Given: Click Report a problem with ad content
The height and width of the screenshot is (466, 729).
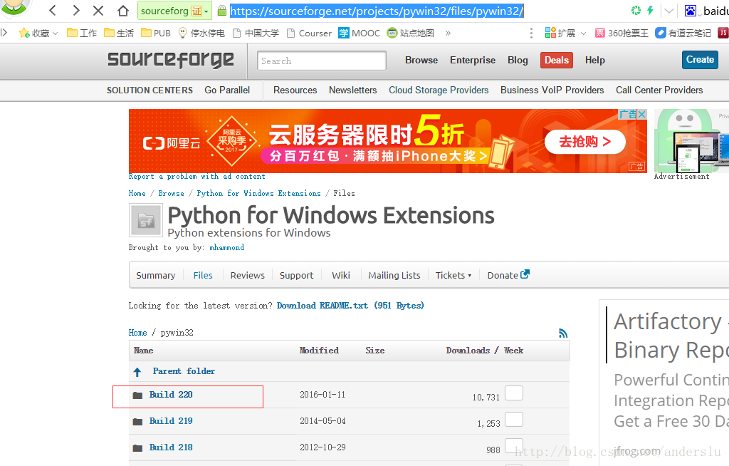Looking at the screenshot, I should [x=196, y=177].
